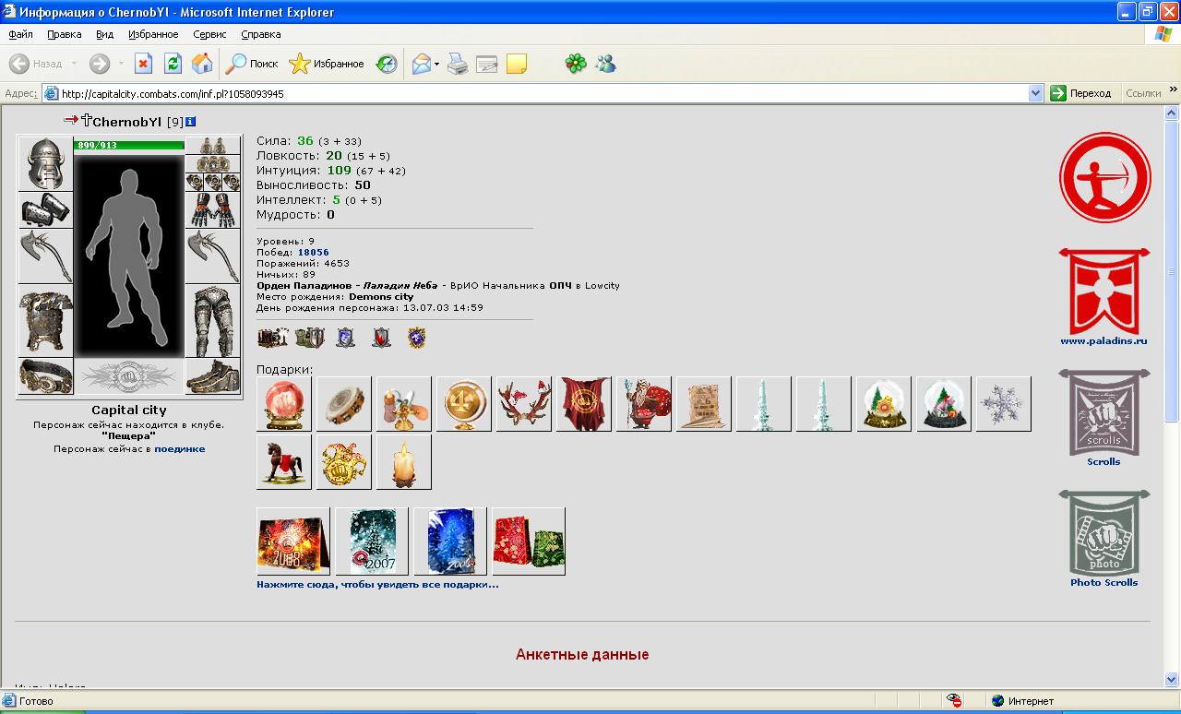
Task: Open the Избранное menu in menu bar
Action: pyautogui.click(x=153, y=34)
